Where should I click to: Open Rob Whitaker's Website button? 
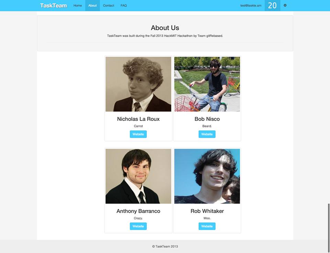point(207,226)
